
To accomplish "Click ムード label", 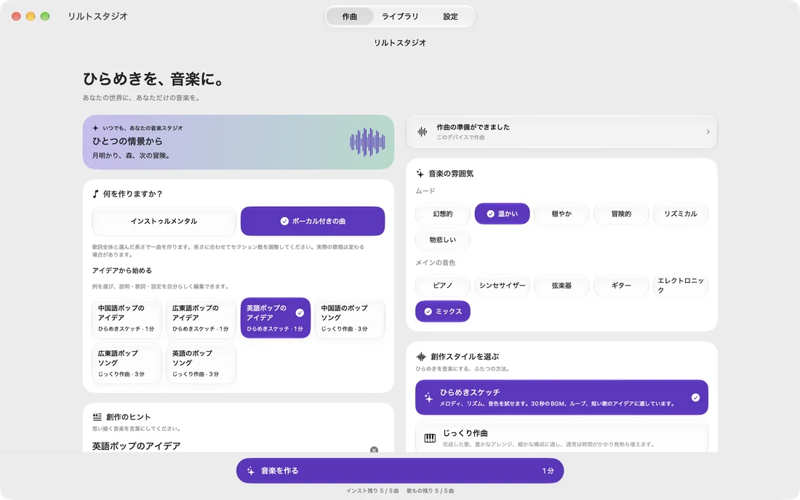I will pos(425,191).
